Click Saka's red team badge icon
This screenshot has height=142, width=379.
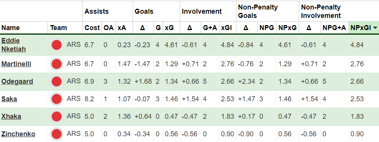coord(57,99)
